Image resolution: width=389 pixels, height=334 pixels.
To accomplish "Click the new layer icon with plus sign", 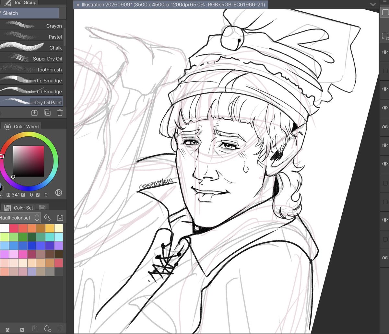I will click(385, 36).
